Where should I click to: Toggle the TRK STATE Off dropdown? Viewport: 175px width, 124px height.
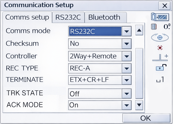(127, 93)
